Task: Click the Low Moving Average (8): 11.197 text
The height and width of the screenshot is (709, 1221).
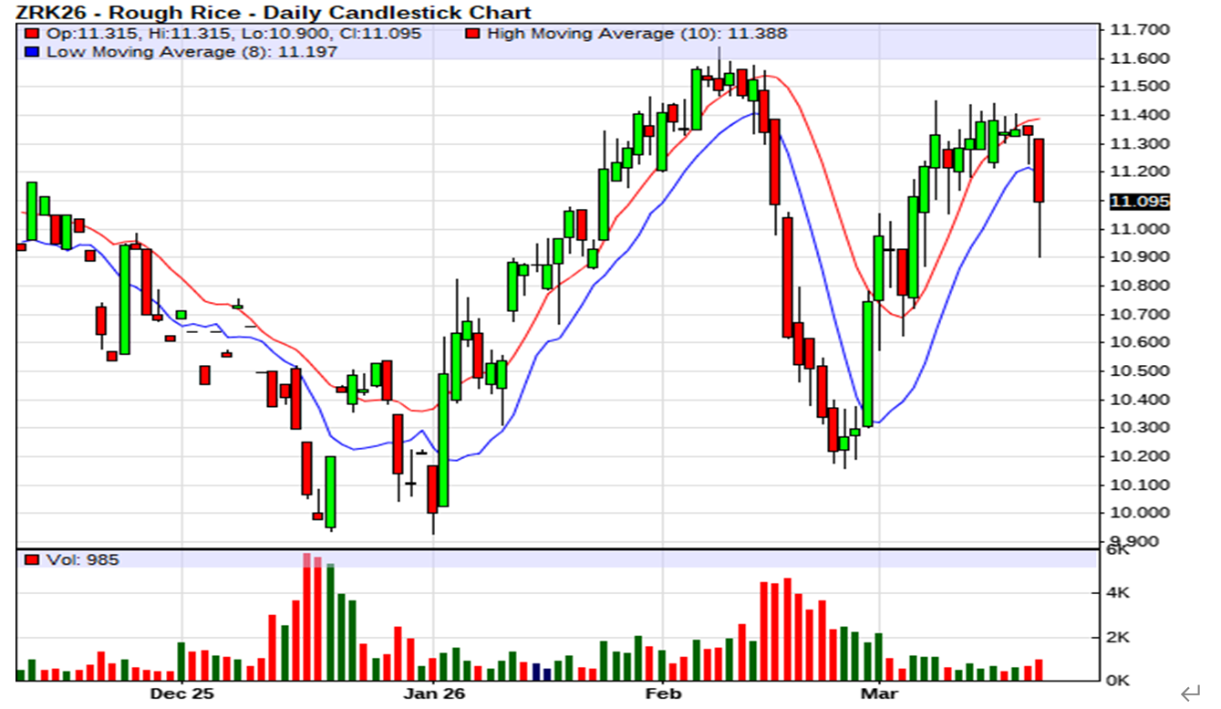Action: (191, 52)
